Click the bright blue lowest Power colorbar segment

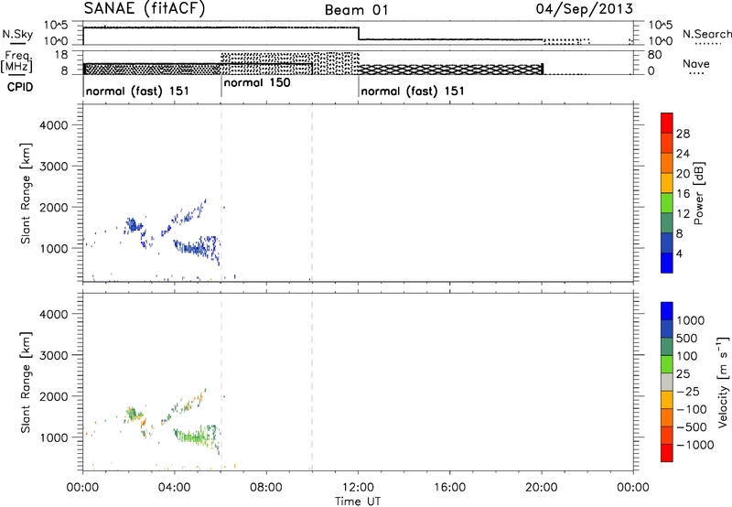[x=667, y=263]
